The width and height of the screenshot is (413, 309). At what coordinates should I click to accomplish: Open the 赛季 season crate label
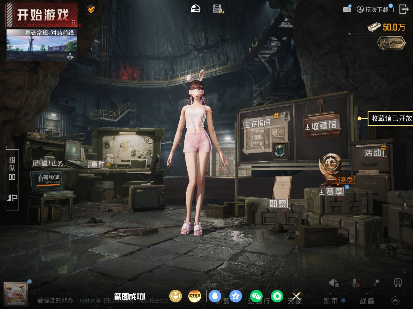(x=332, y=192)
